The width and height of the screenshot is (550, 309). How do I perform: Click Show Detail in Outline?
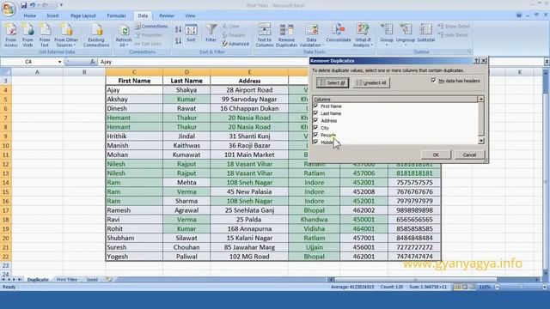point(454,27)
